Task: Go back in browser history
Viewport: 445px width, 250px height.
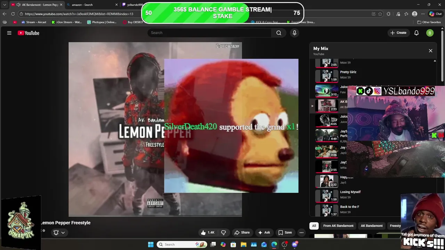Action: (4, 14)
